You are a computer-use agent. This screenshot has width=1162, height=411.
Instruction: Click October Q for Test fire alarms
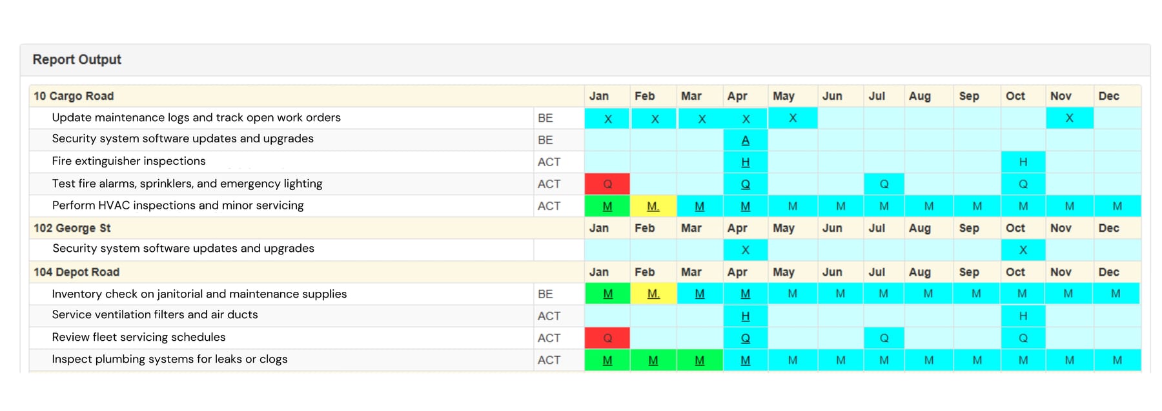point(1023,184)
